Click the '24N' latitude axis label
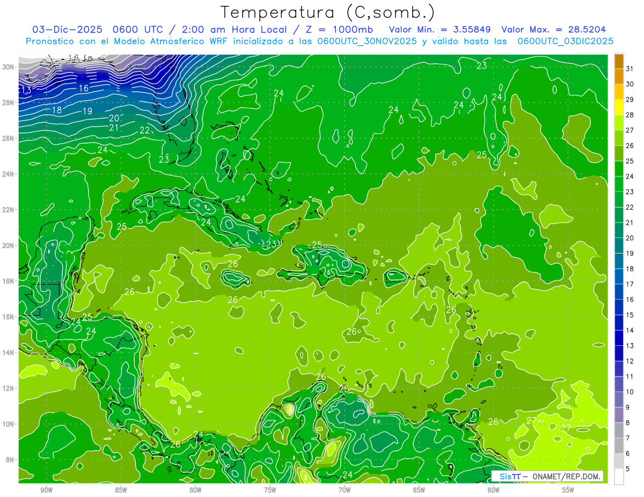 (x=9, y=174)
